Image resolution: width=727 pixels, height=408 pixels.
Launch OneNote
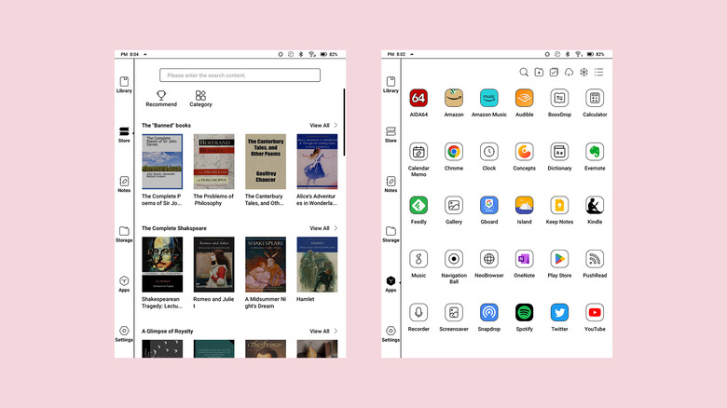[x=524, y=259]
